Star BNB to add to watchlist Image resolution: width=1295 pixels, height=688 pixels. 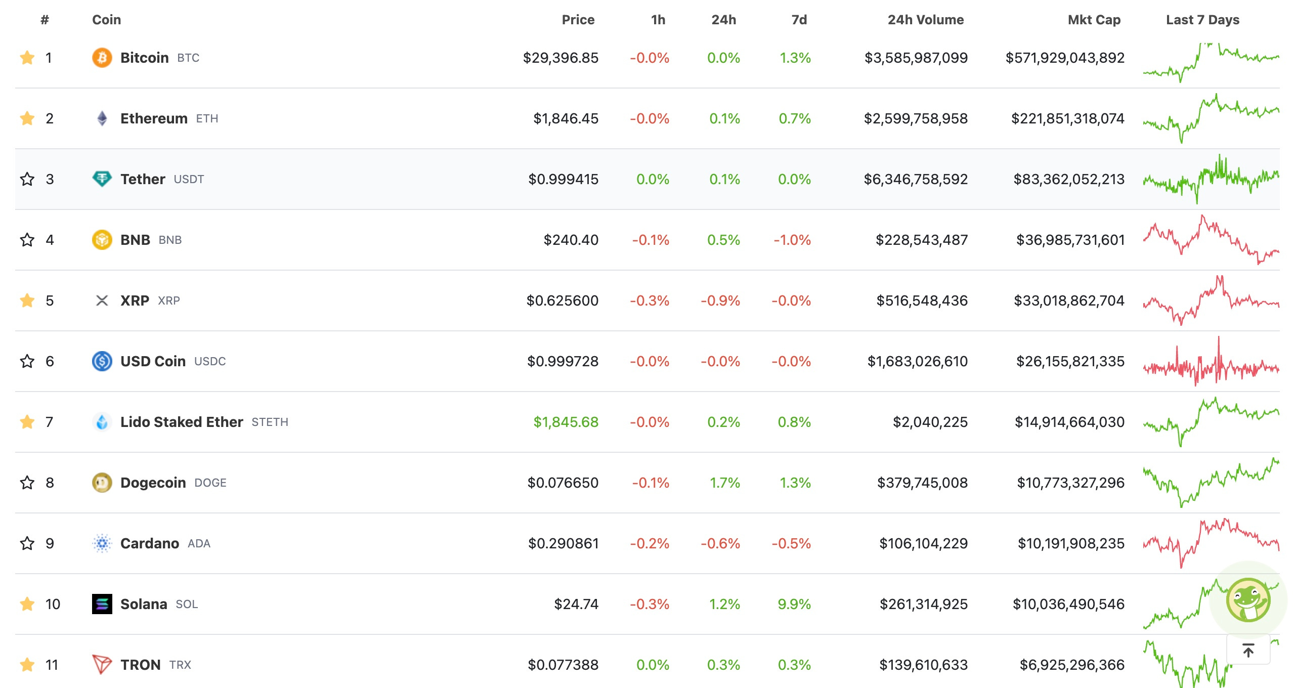tap(27, 240)
